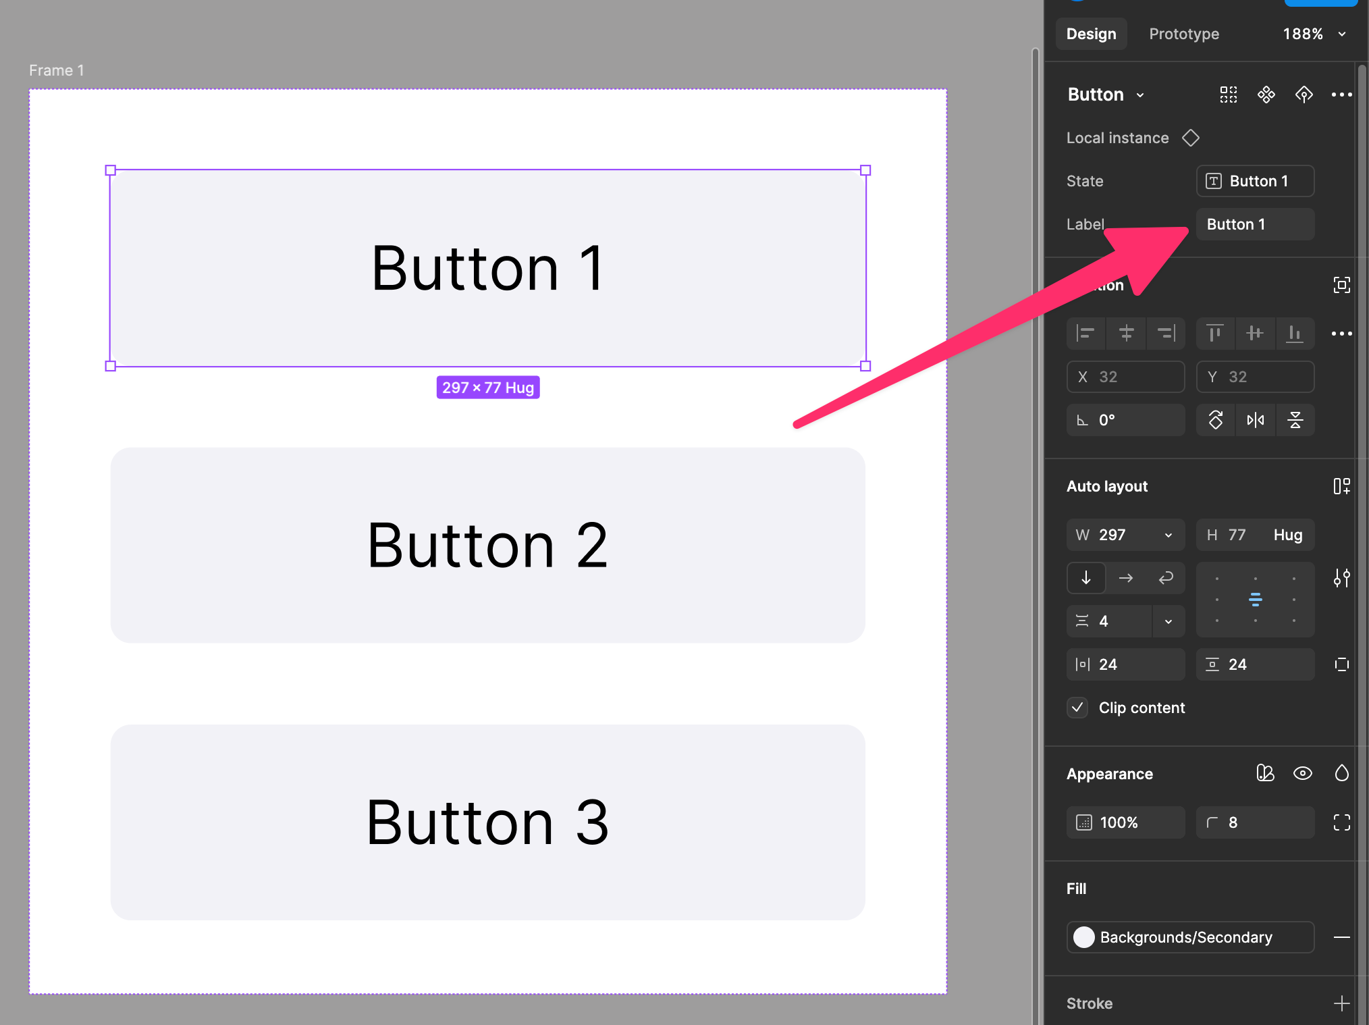Switch to the Design tab

point(1091,34)
